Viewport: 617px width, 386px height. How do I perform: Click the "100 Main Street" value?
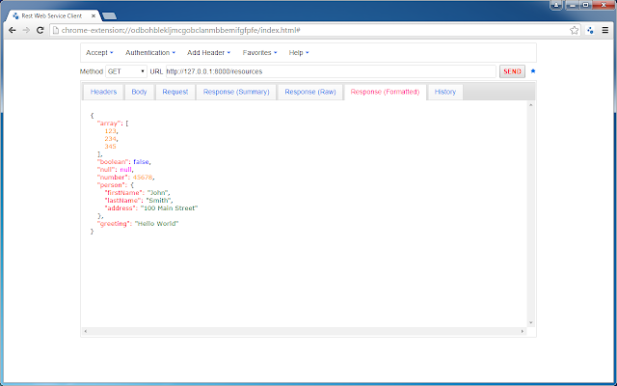tap(170, 208)
